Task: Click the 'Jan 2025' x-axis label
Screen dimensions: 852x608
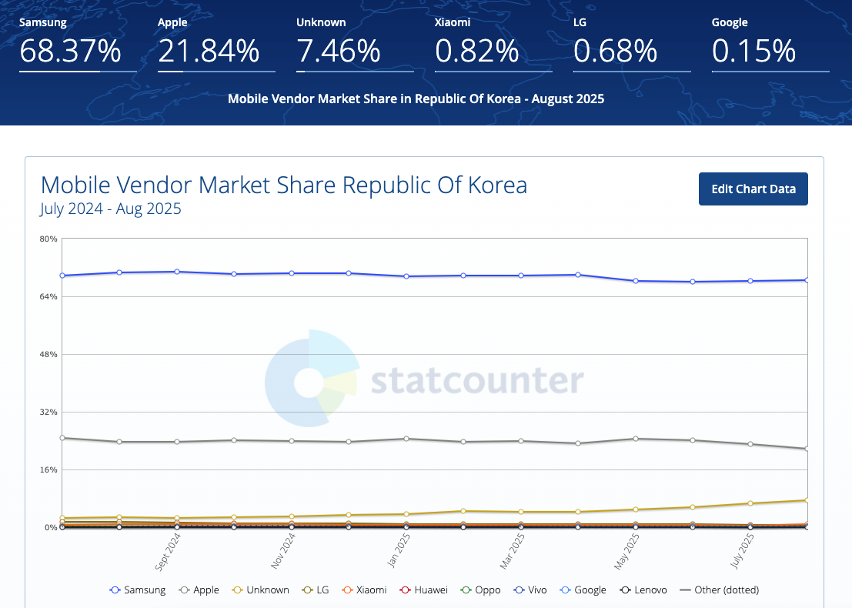Action: click(x=398, y=550)
